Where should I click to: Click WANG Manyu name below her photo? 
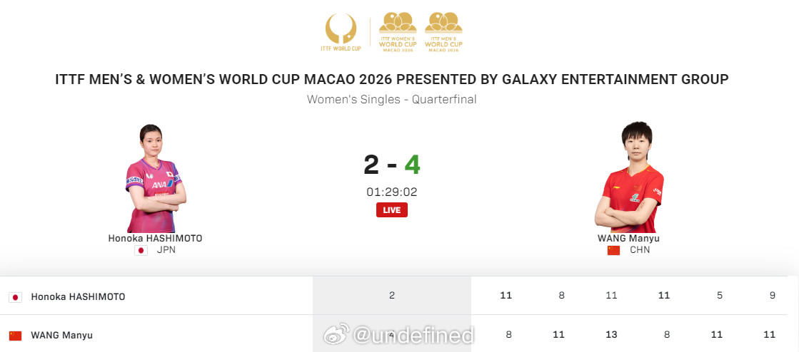(x=628, y=239)
